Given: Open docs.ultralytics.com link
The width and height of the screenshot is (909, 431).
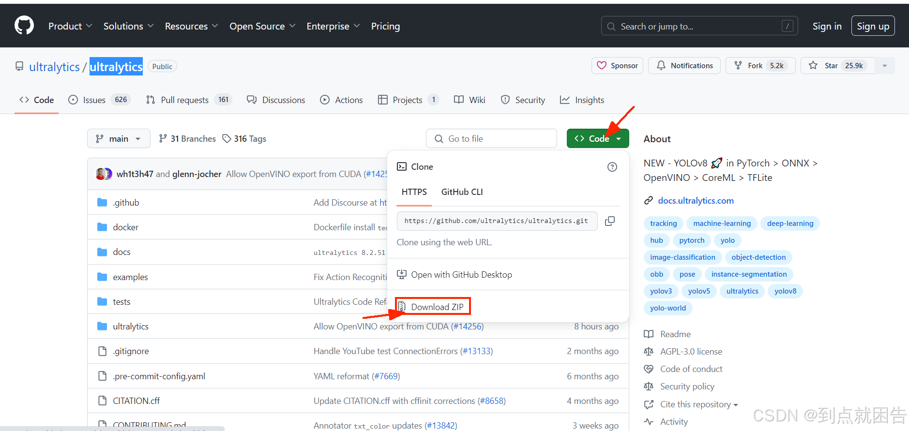Looking at the screenshot, I should coord(696,201).
